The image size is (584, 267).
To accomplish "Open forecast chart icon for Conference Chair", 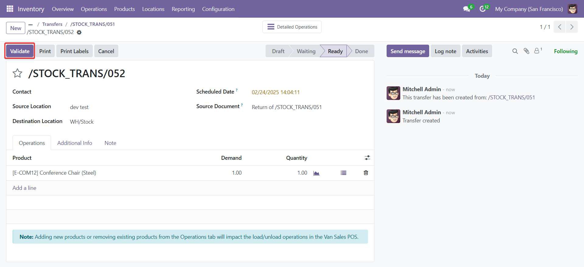I will click(x=316, y=173).
